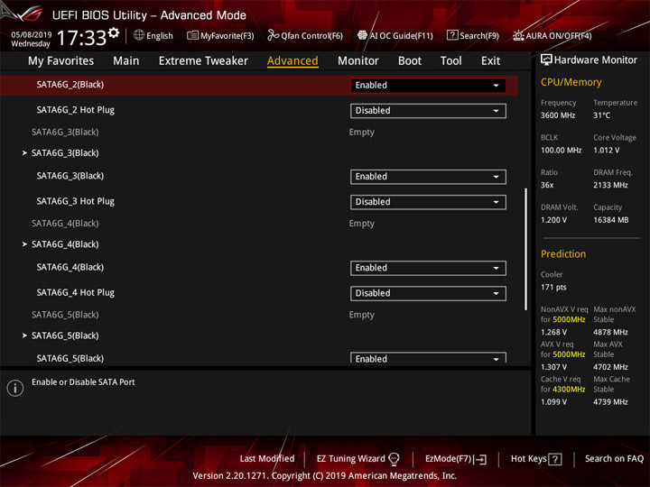650x487 pixels.
Task: Click the EzMode exit arrow icon
Action: (x=480, y=459)
